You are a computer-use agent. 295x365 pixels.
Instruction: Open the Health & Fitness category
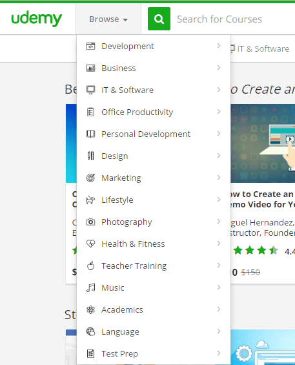(154, 244)
